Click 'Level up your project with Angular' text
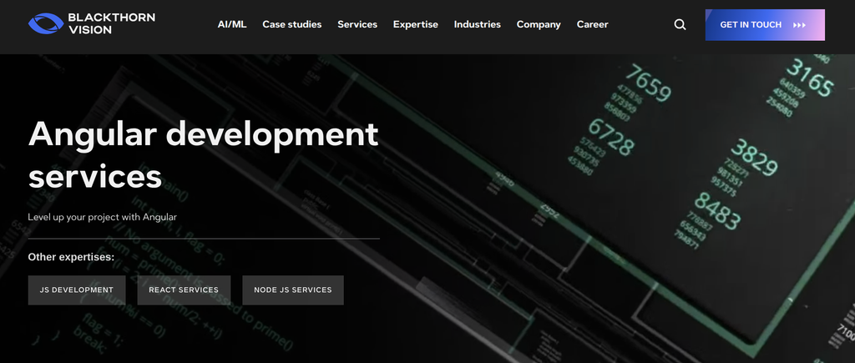Screen dimensions: 855x363 103,217
